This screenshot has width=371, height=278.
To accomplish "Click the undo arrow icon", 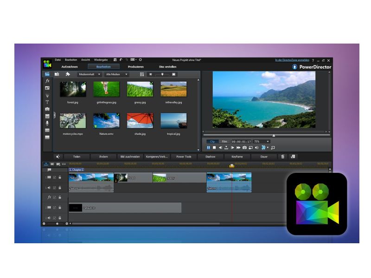I will pos(121,60).
